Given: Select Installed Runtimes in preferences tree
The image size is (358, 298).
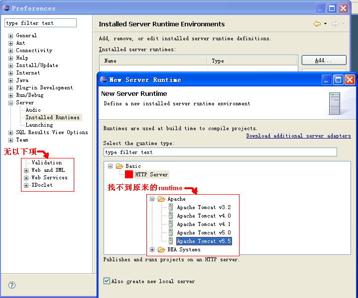Looking at the screenshot, I should pos(52,118).
